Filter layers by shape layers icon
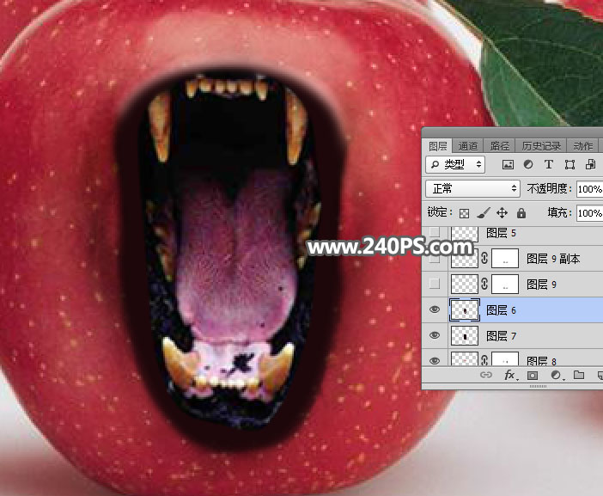Image resolution: width=603 pixels, height=496 pixels. click(569, 165)
